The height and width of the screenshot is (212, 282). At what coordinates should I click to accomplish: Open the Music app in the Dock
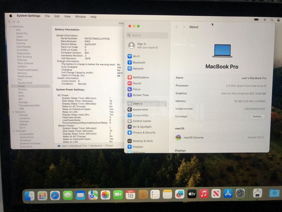pos(204,194)
